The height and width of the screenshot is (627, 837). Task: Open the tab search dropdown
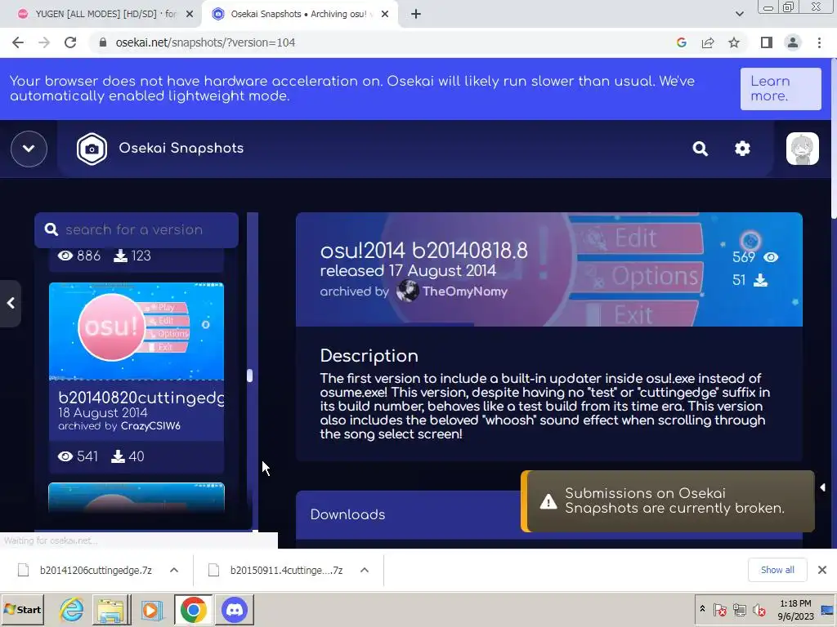pos(739,14)
